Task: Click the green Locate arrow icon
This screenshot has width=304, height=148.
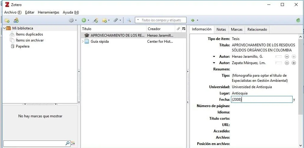Action: (x=193, y=20)
